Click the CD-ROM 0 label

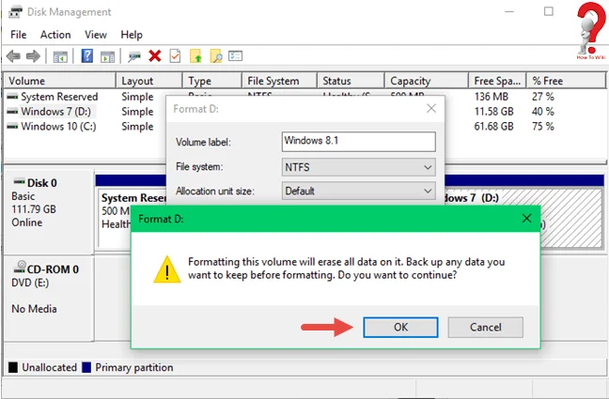click(x=53, y=269)
